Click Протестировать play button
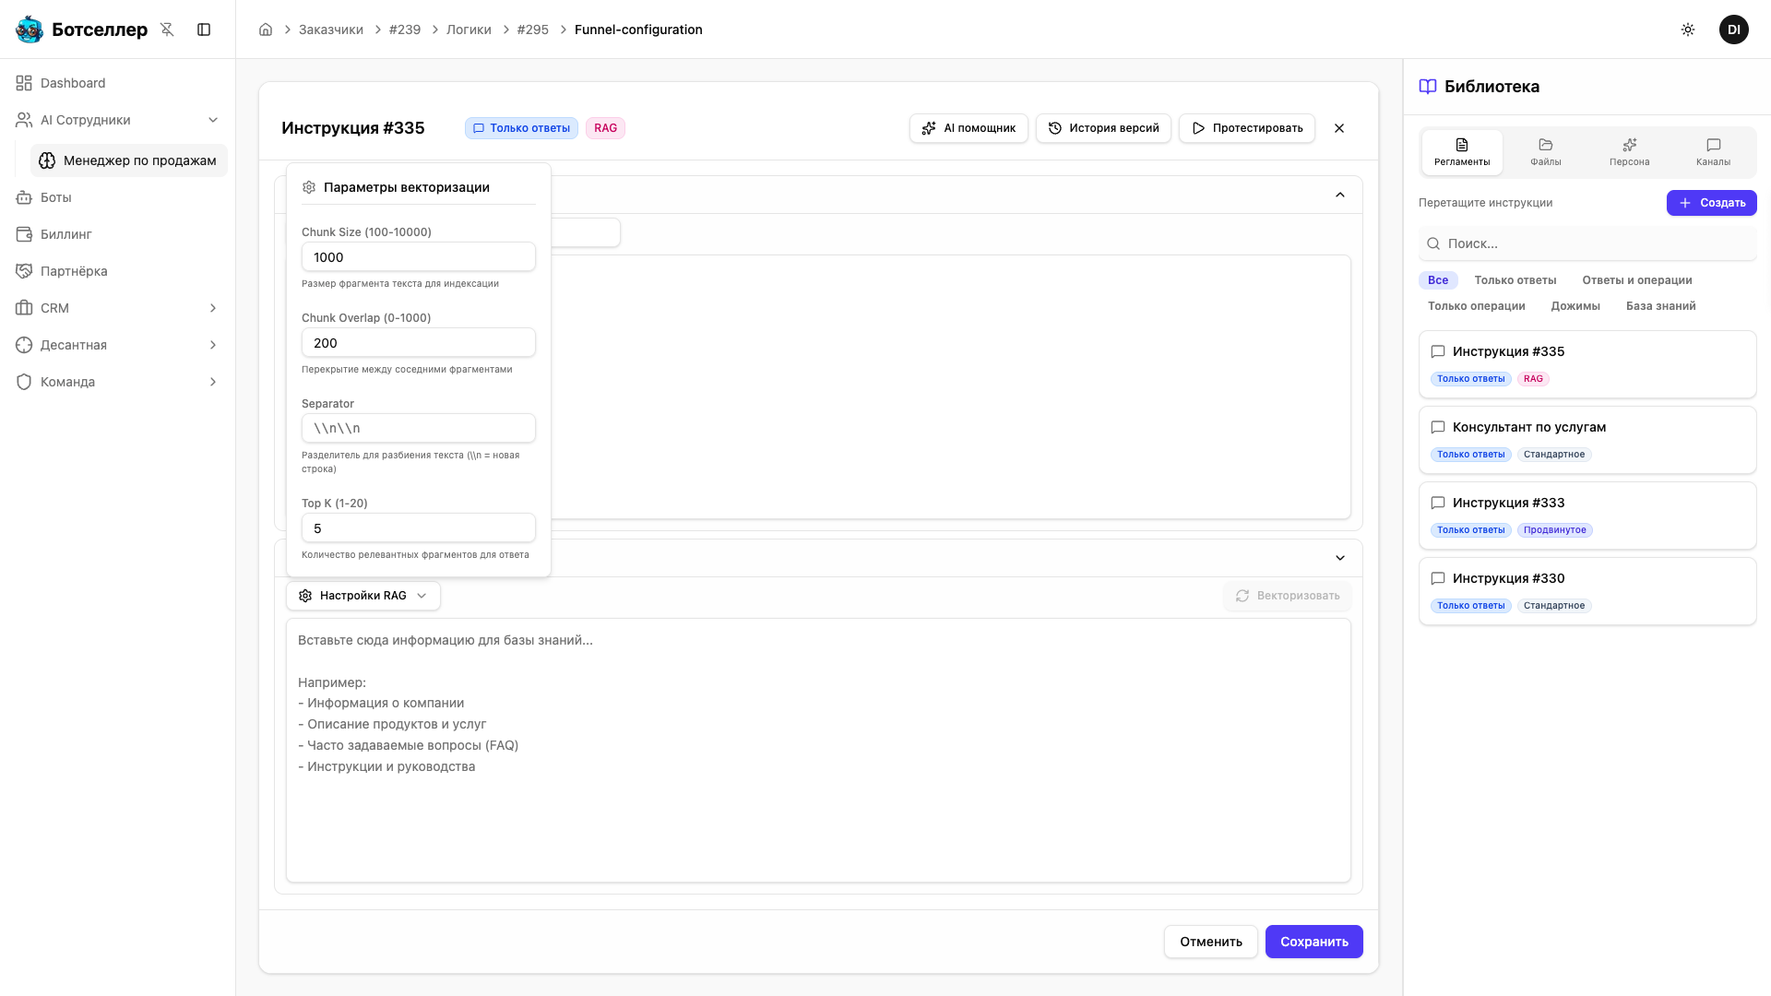Image resolution: width=1771 pixels, height=996 pixels. [1246, 128]
